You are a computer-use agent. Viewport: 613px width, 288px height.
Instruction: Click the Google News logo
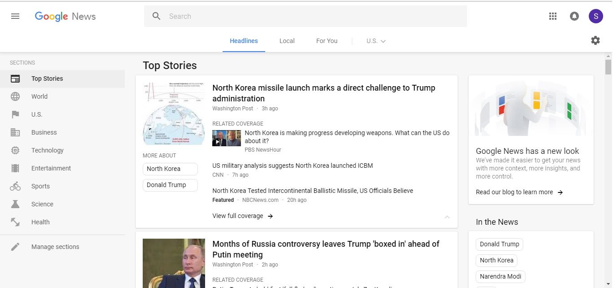coord(66,17)
